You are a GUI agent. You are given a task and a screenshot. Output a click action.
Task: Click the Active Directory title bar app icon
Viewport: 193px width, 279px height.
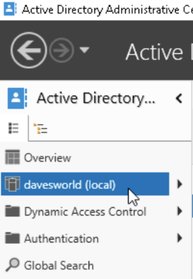click(10, 9)
